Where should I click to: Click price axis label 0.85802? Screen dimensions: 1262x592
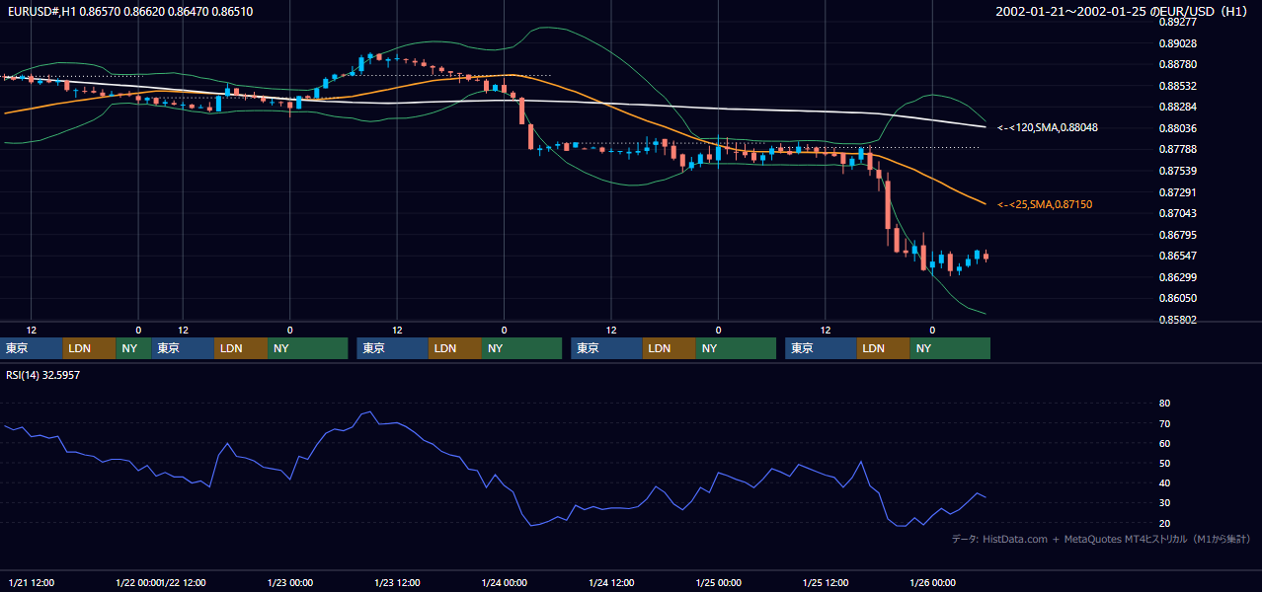[1177, 321]
